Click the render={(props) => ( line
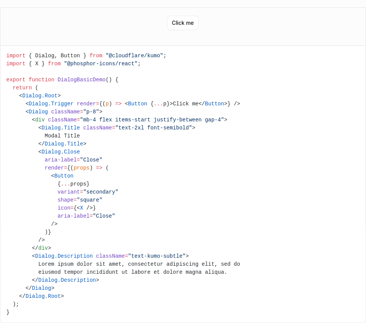This screenshot has height=323, width=366. [x=77, y=168]
